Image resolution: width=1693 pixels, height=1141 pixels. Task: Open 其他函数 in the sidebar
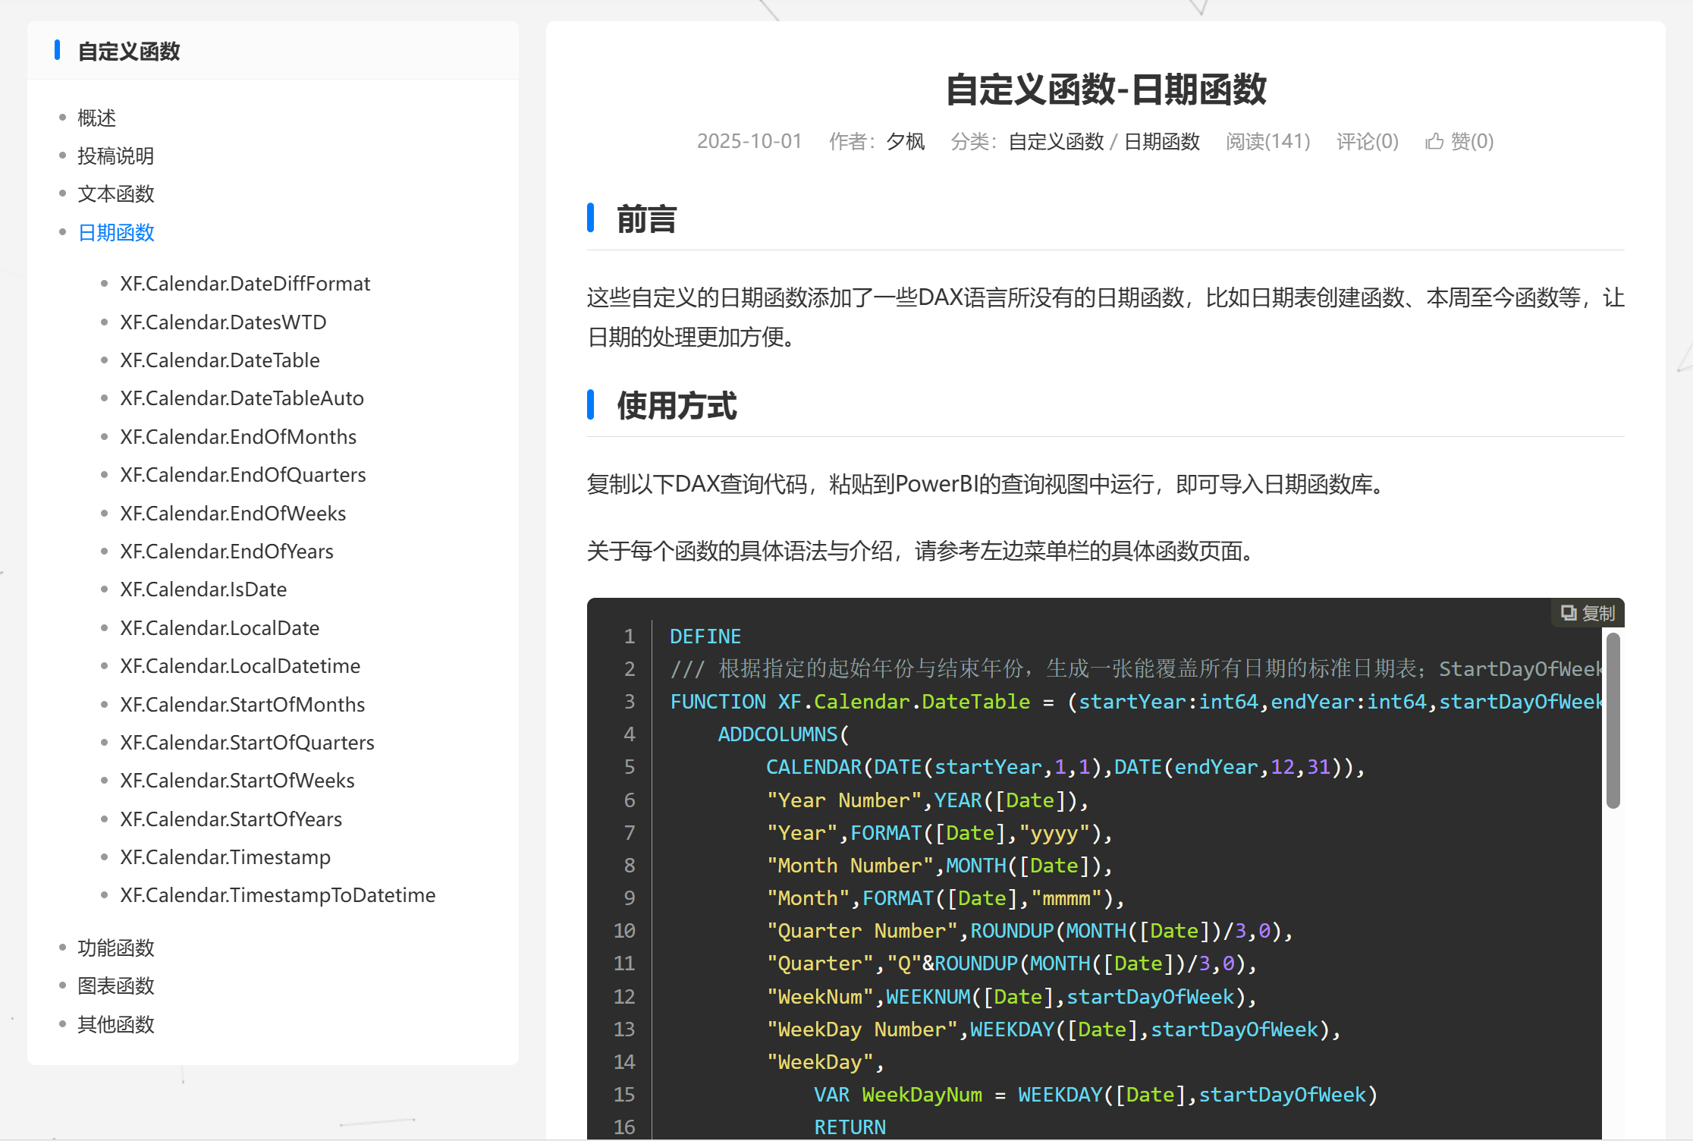tap(115, 1025)
